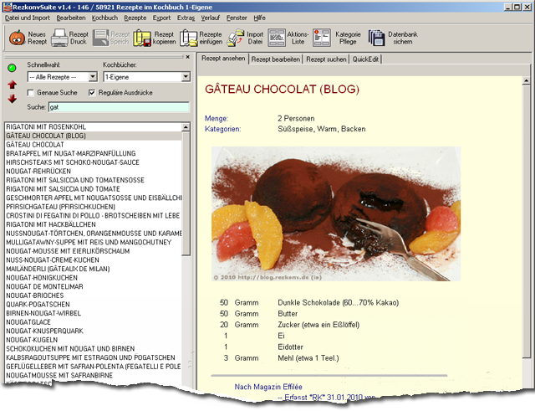Select SCHOKOKUCHEN MIT NOUGAT UND BIRNEN

pos(94,349)
